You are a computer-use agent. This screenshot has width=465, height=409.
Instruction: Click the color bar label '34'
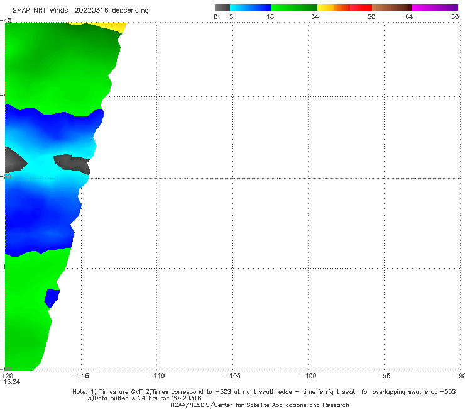(315, 16)
